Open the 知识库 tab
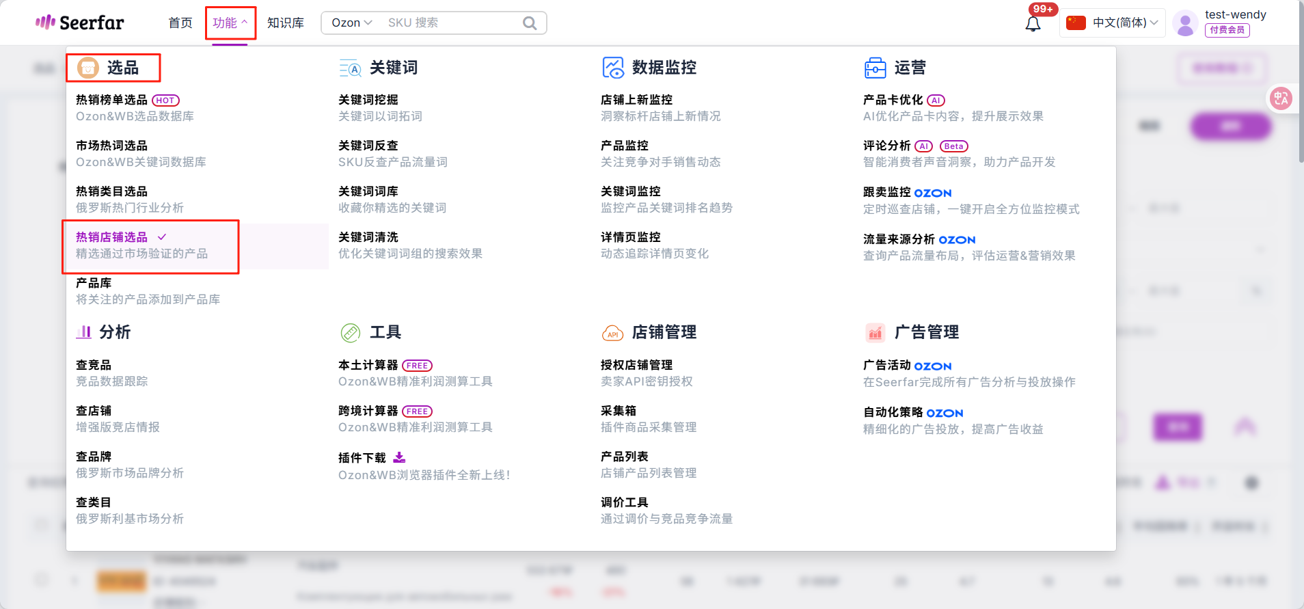This screenshot has width=1304, height=609. (286, 23)
